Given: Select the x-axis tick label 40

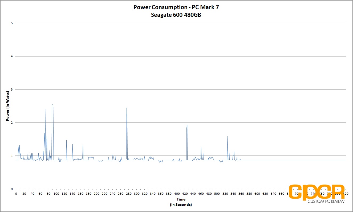Looking at the screenshot, I should 32,193.
